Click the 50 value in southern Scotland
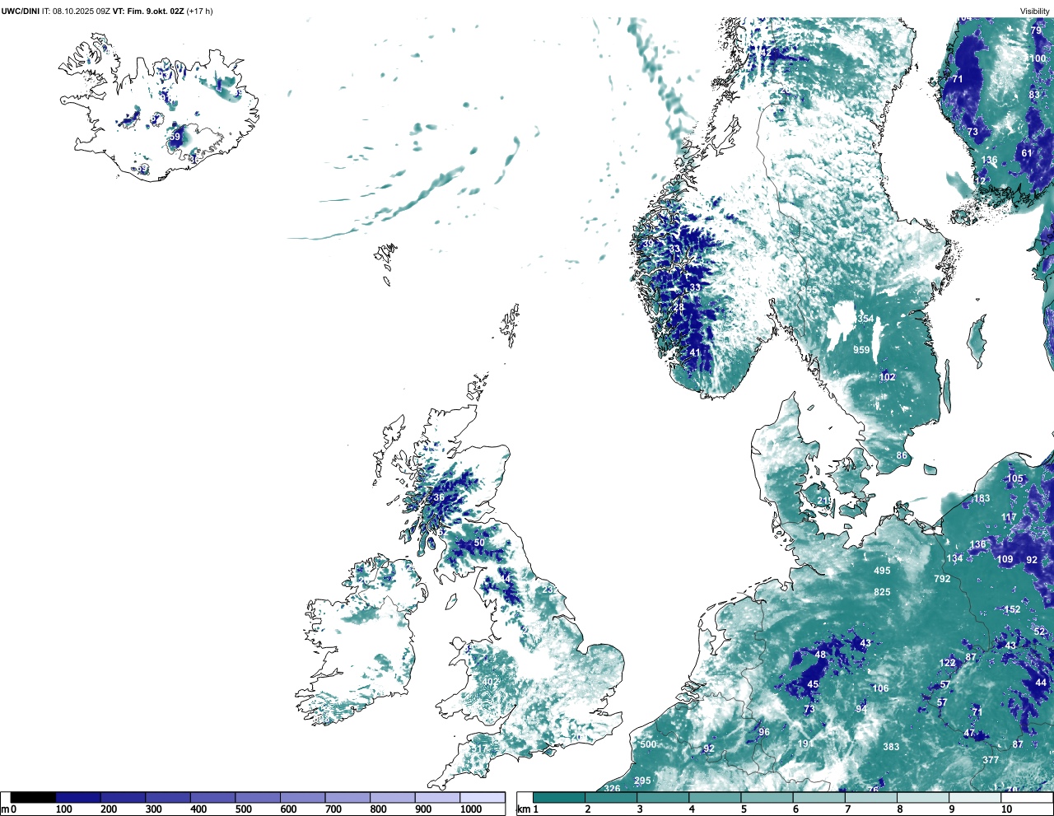This screenshot has height=816, width=1054. tap(479, 543)
